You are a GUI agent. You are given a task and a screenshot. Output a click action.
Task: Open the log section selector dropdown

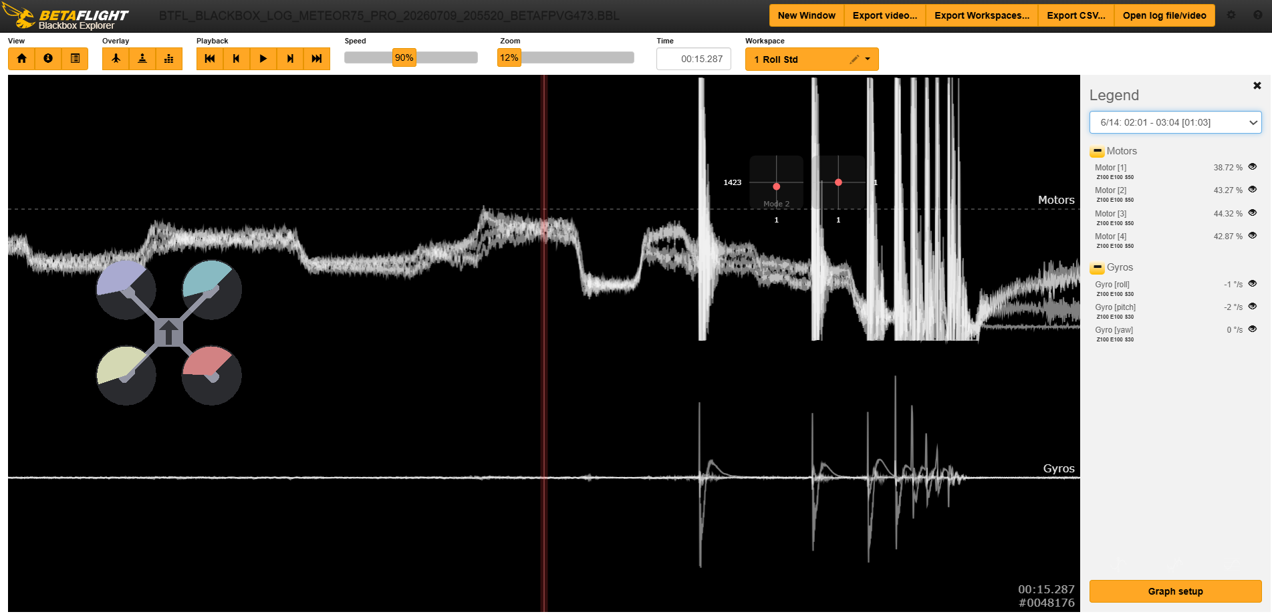pyautogui.click(x=1176, y=122)
